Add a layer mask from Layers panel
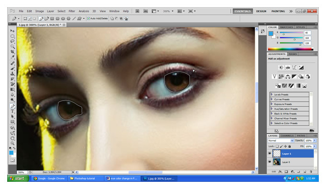 tap(286, 172)
